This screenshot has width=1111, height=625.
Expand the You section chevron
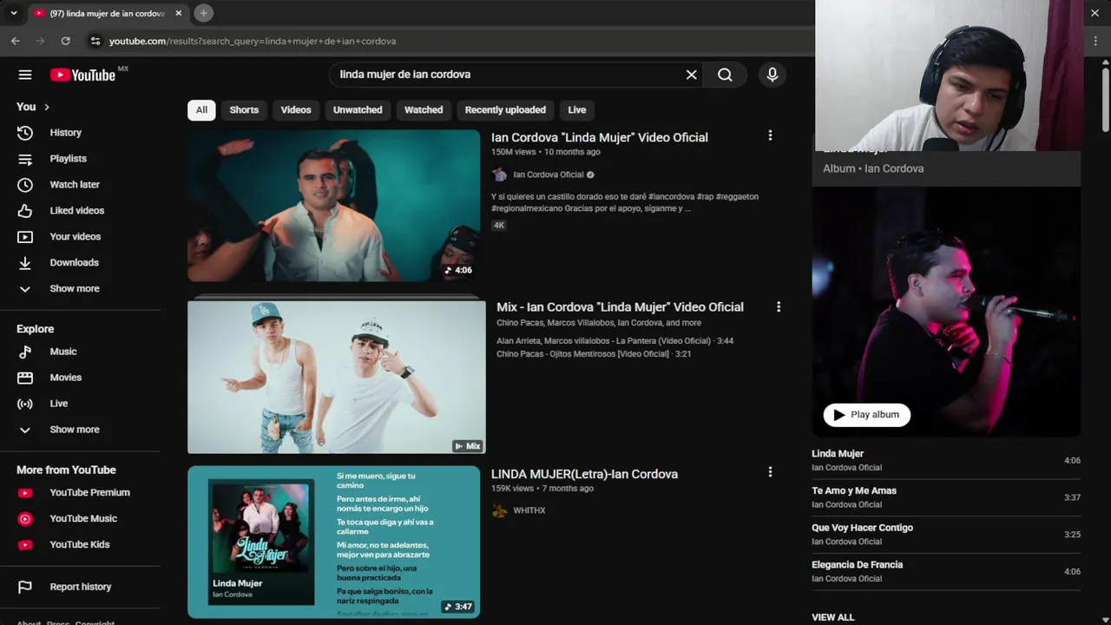coord(47,107)
